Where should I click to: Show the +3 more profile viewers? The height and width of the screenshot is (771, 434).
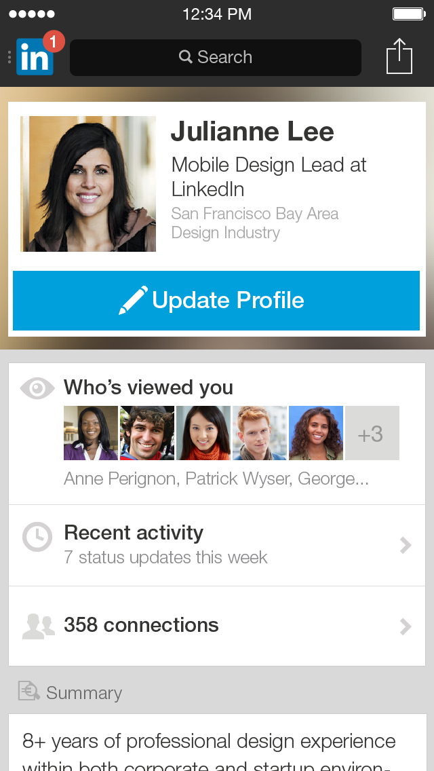[x=372, y=434]
